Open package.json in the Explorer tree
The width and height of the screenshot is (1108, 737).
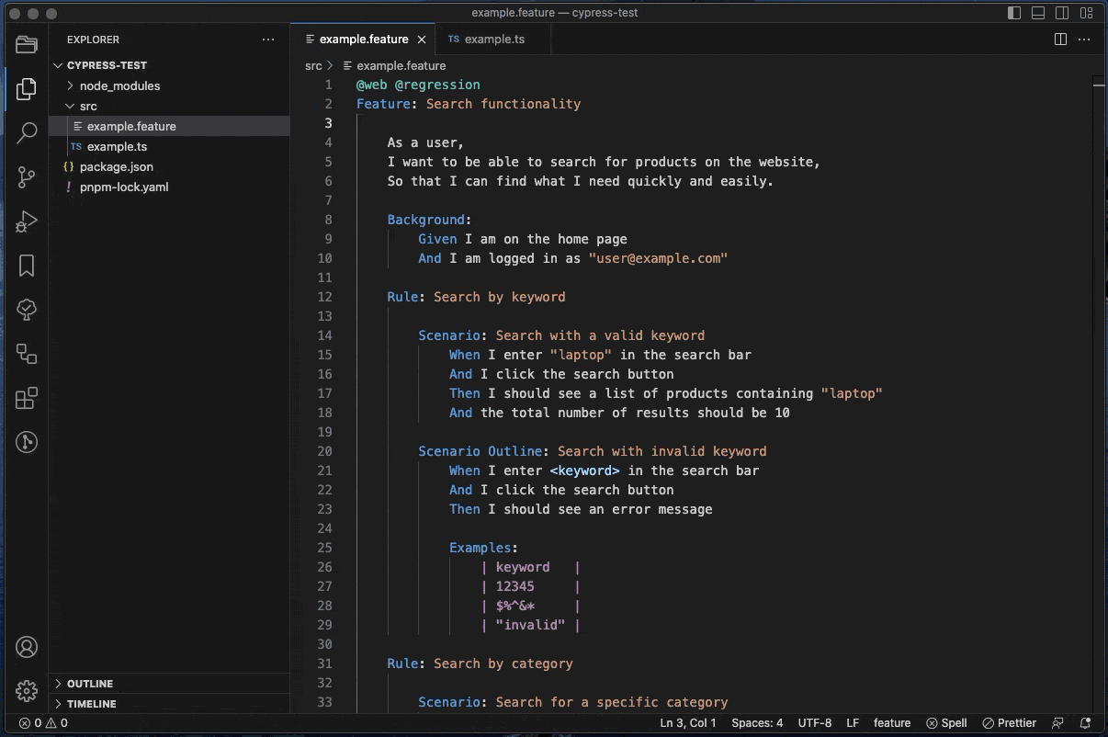click(x=170, y=166)
